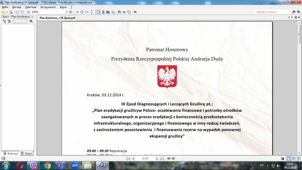Open the Інструменти menu

point(48,7)
